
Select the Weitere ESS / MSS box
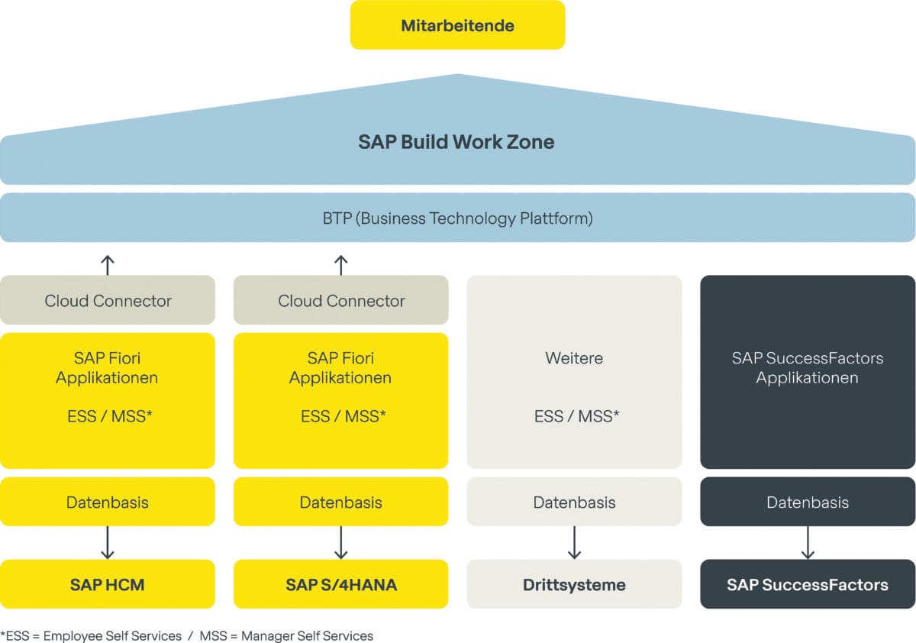574,372
